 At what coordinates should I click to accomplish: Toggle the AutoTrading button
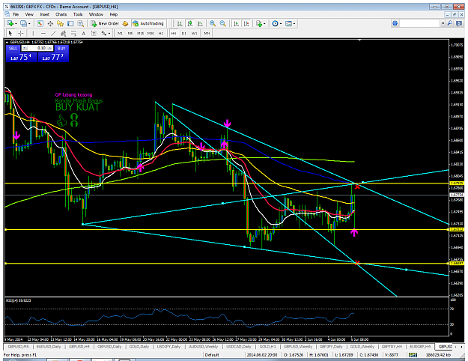(x=148, y=23)
